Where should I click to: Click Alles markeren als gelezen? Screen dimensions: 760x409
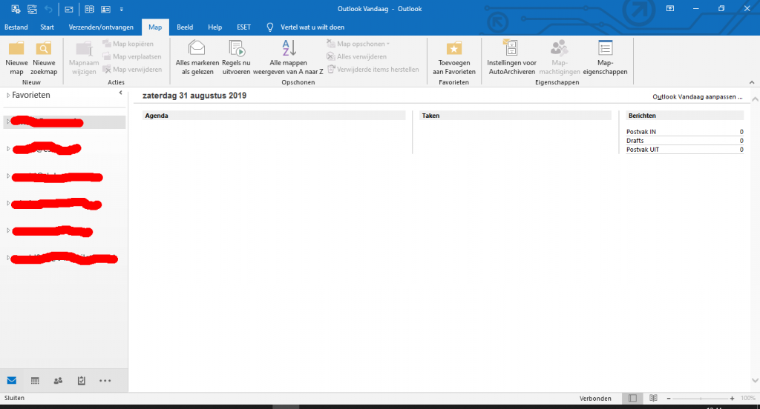(197, 58)
